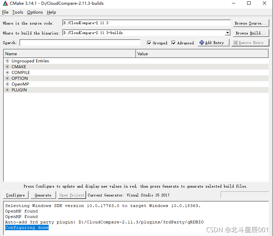Viewport: 273px width, 236px height.
Task: Select the COMPILE row label
Action: 21,73
